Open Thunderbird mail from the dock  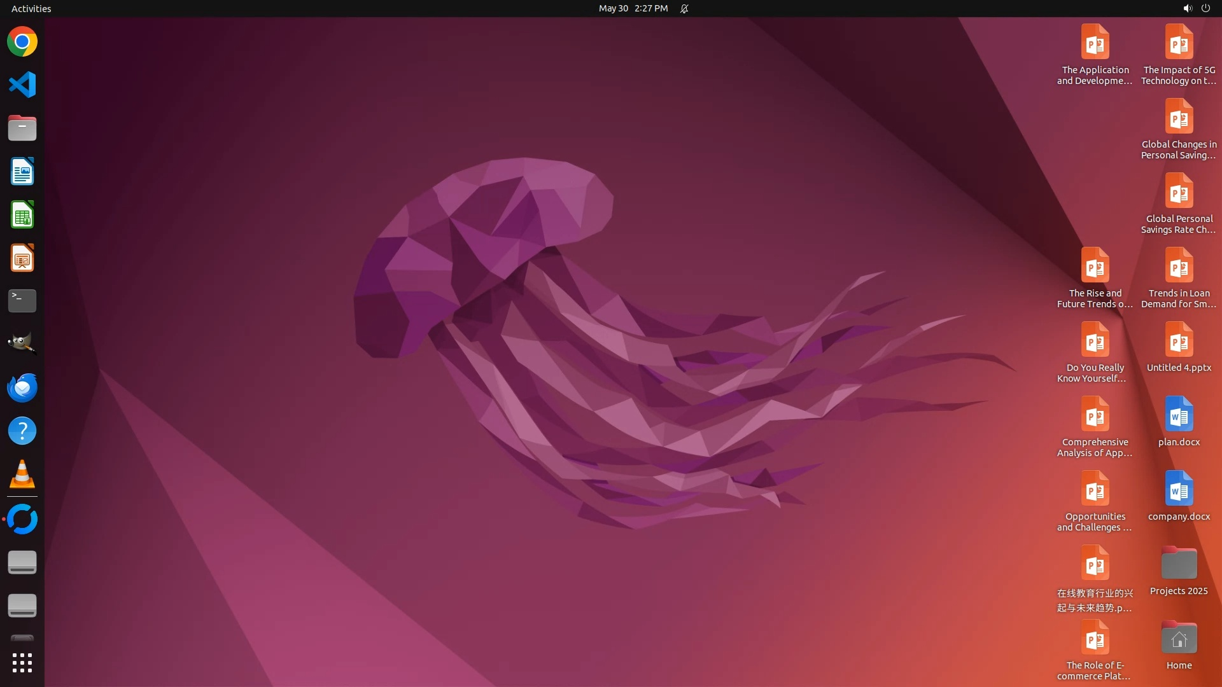22,387
